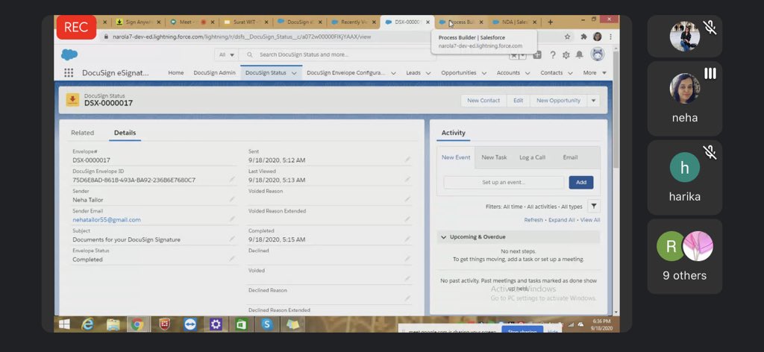Collapse Upcoming & Overdue section

pyautogui.click(x=443, y=237)
